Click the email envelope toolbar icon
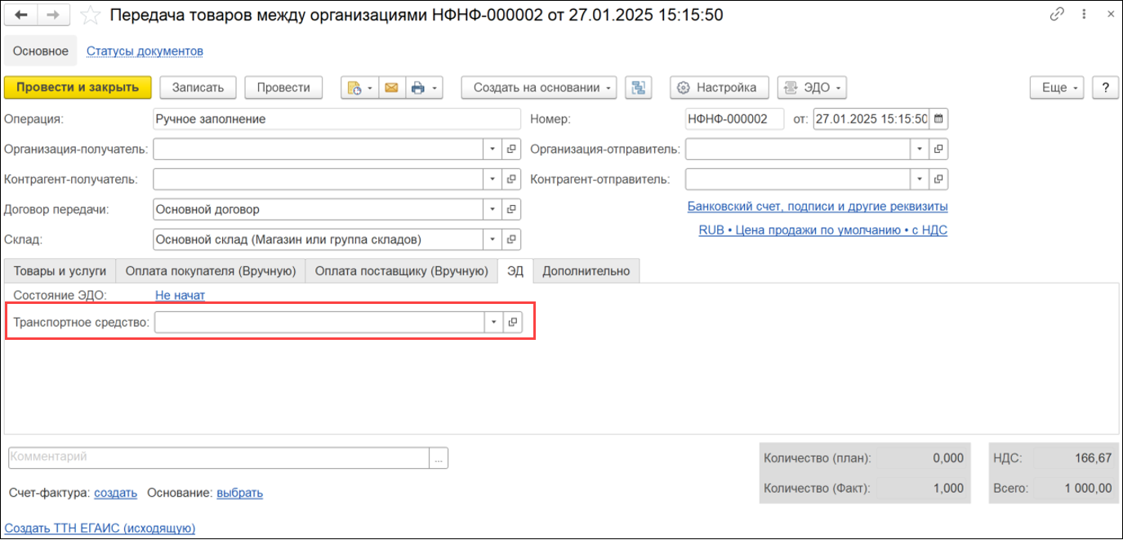The image size is (1123, 540). pyautogui.click(x=391, y=87)
